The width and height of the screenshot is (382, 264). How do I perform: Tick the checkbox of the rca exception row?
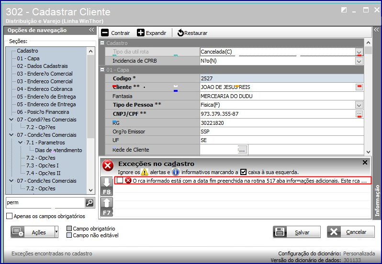[x=120, y=180]
